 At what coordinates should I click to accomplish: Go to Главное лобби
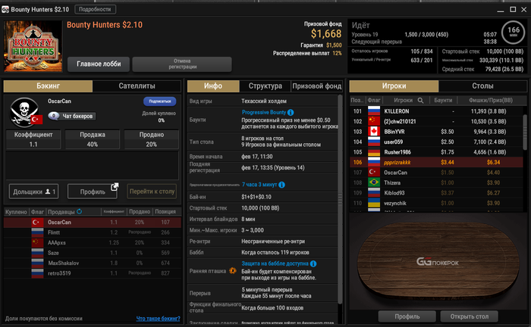point(99,64)
